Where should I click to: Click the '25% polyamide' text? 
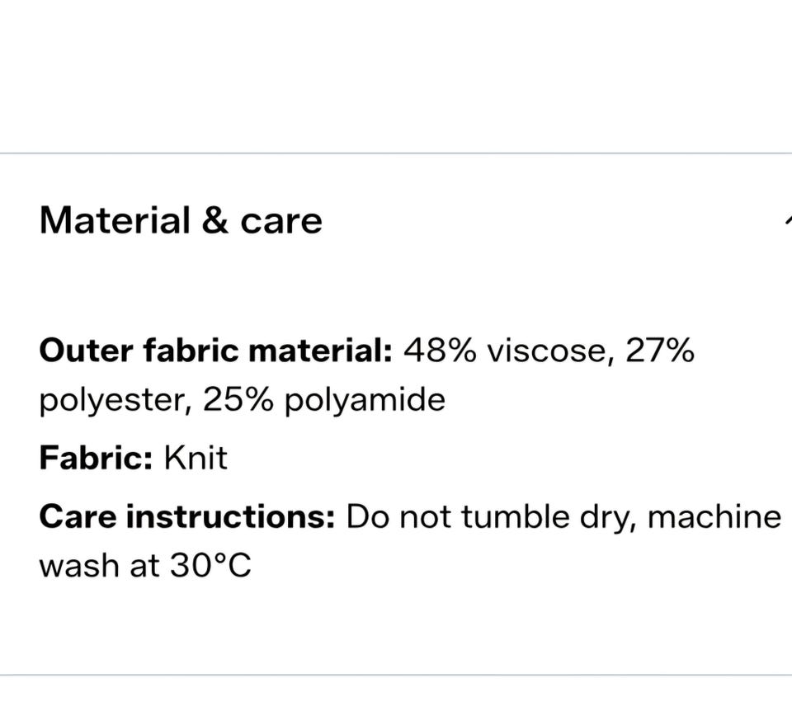click(x=324, y=401)
